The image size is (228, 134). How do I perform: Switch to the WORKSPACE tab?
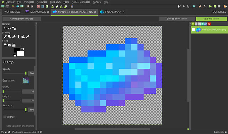(12, 12)
